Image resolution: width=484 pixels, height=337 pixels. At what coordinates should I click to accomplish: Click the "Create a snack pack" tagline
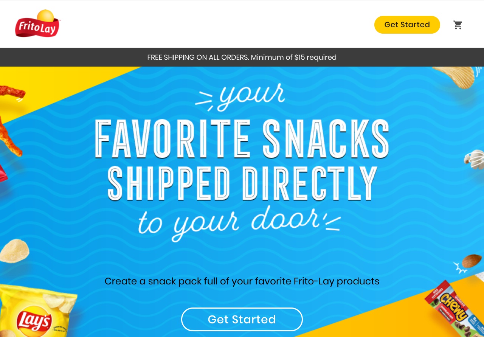click(242, 281)
